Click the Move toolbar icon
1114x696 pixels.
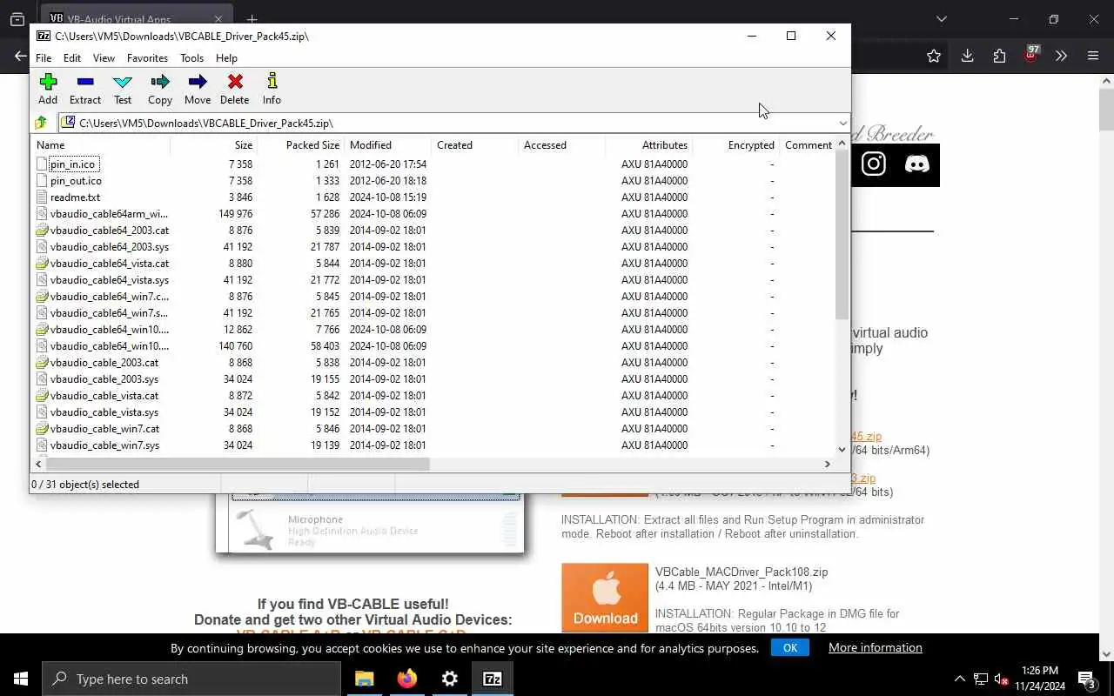coord(198,82)
